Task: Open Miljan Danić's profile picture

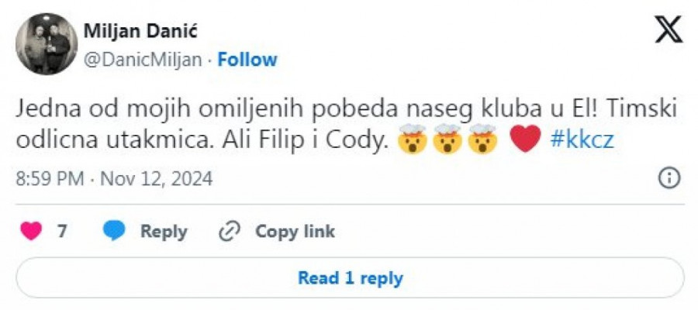Action: click(x=46, y=43)
